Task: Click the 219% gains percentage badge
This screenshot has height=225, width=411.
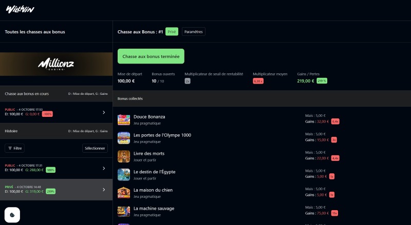Action: coord(322,81)
